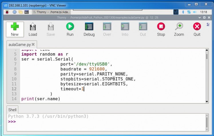The width and height of the screenshot is (214, 136).
Task: Open the Raspberry Pi menu icon
Action: point(7,12)
